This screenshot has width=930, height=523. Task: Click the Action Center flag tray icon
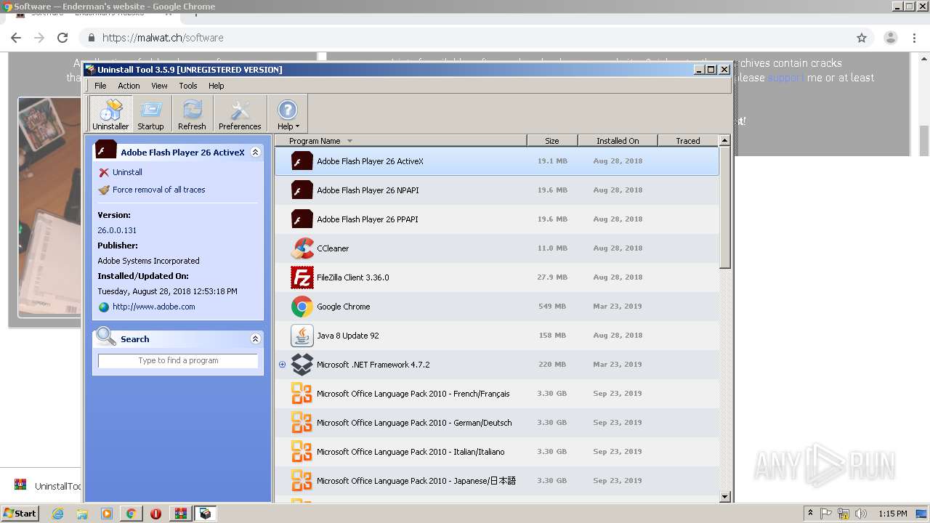tap(826, 514)
